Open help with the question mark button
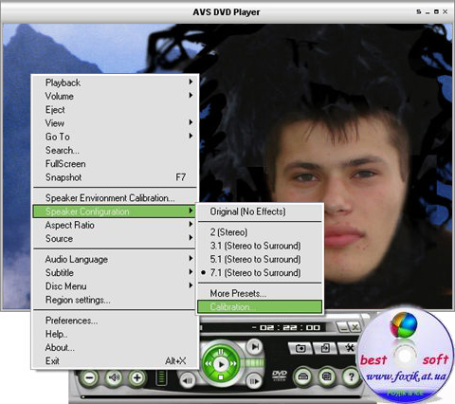The width and height of the screenshot is (455, 404). 351,376
